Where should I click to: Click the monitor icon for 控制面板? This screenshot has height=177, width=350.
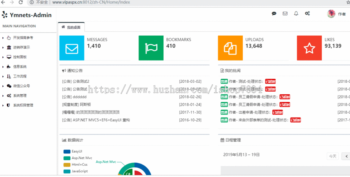pyautogui.click(x=9, y=57)
